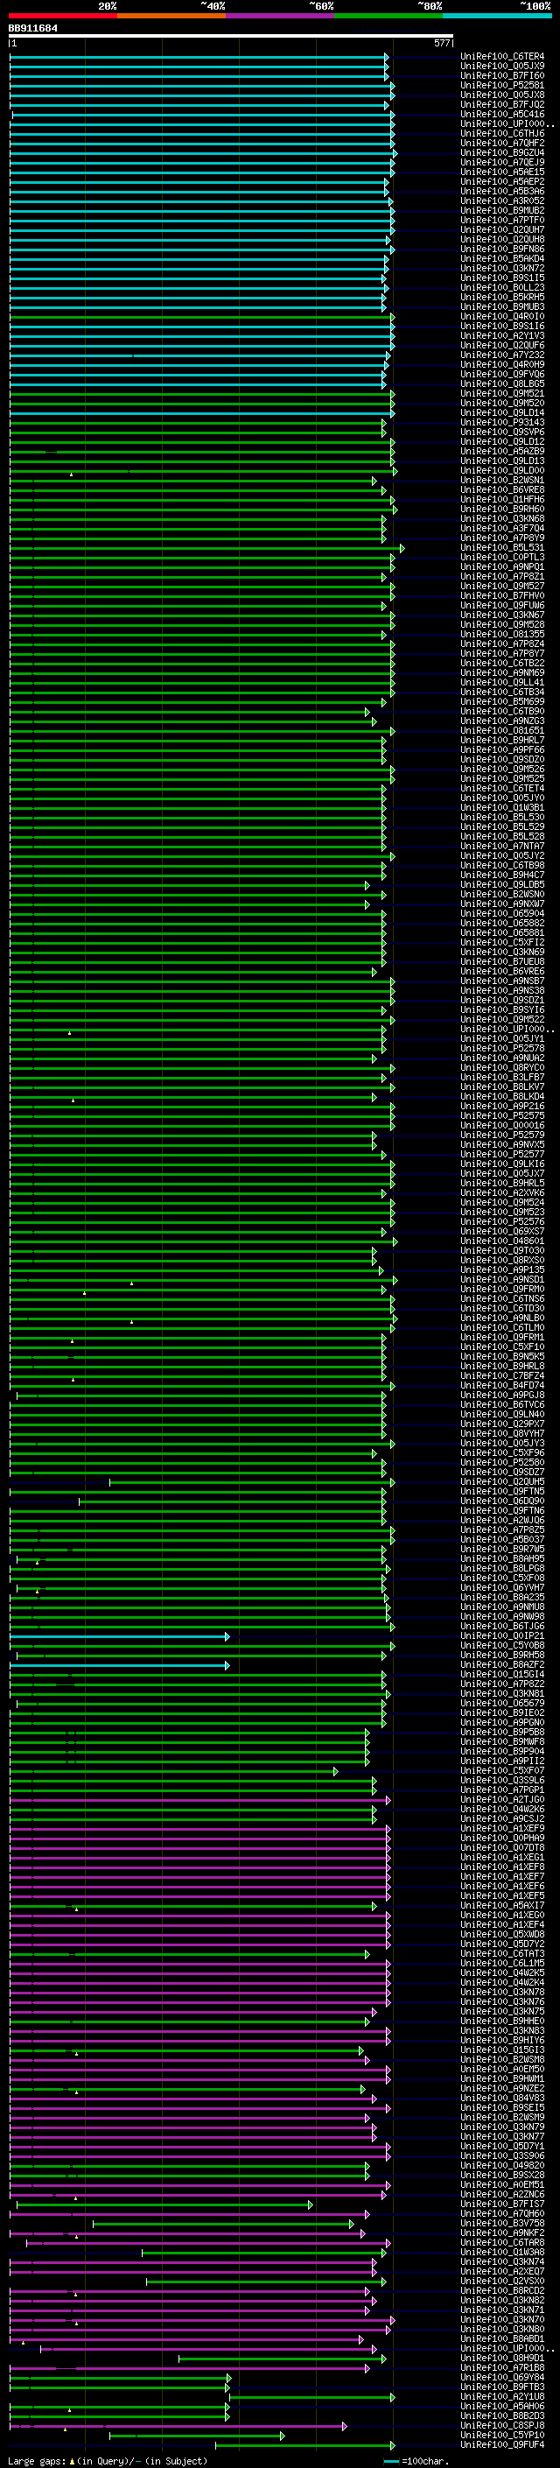
Task: Choose hit UniRef100_A9NVX5
Action: coord(501,1145)
